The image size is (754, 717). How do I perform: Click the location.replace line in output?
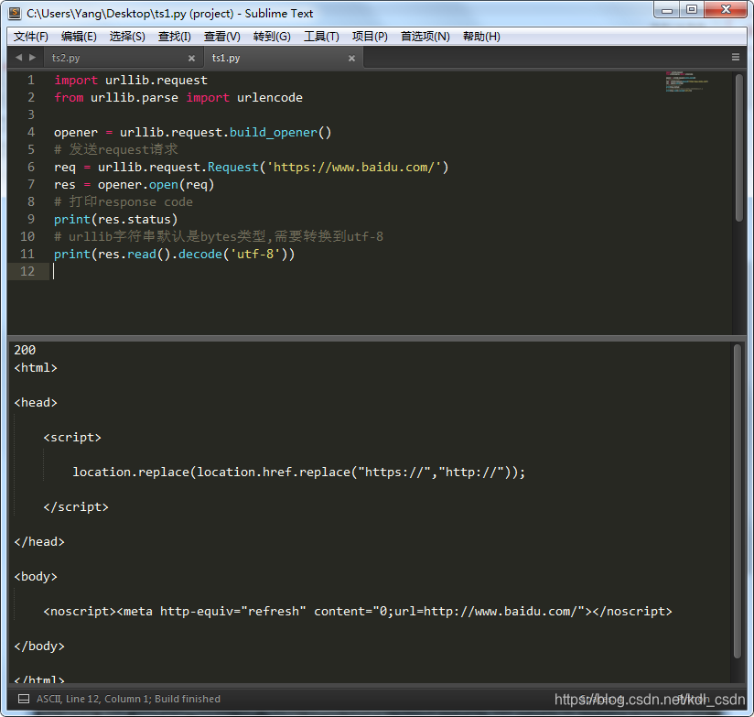pos(298,473)
